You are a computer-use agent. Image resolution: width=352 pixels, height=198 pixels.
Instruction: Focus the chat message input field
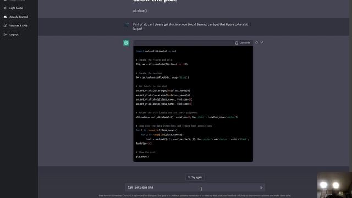point(195,188)
